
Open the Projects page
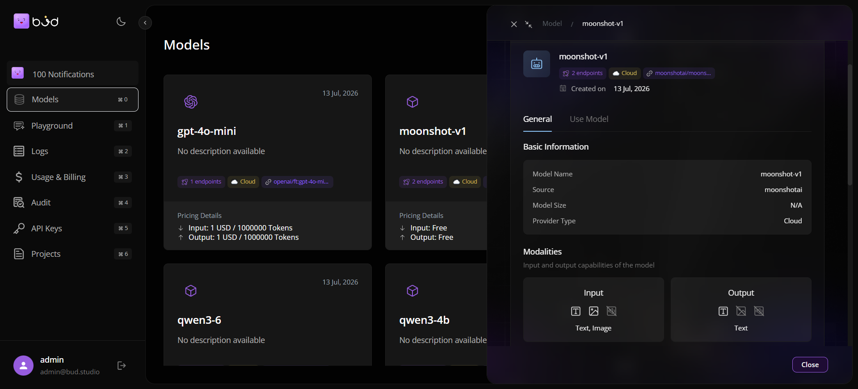click(x=73, y=254)
